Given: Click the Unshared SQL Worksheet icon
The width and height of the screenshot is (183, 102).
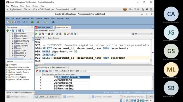Looking at the screenshot, I should (x=65, y=34).
